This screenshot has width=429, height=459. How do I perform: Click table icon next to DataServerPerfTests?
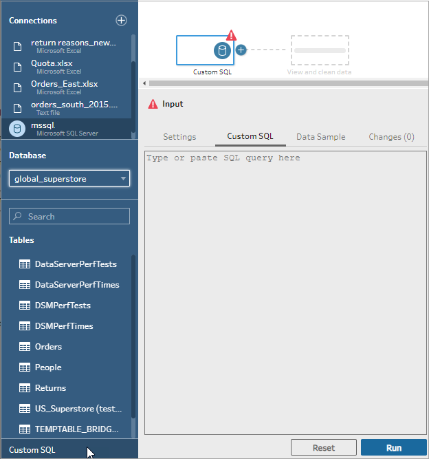[x=25, y=264]
